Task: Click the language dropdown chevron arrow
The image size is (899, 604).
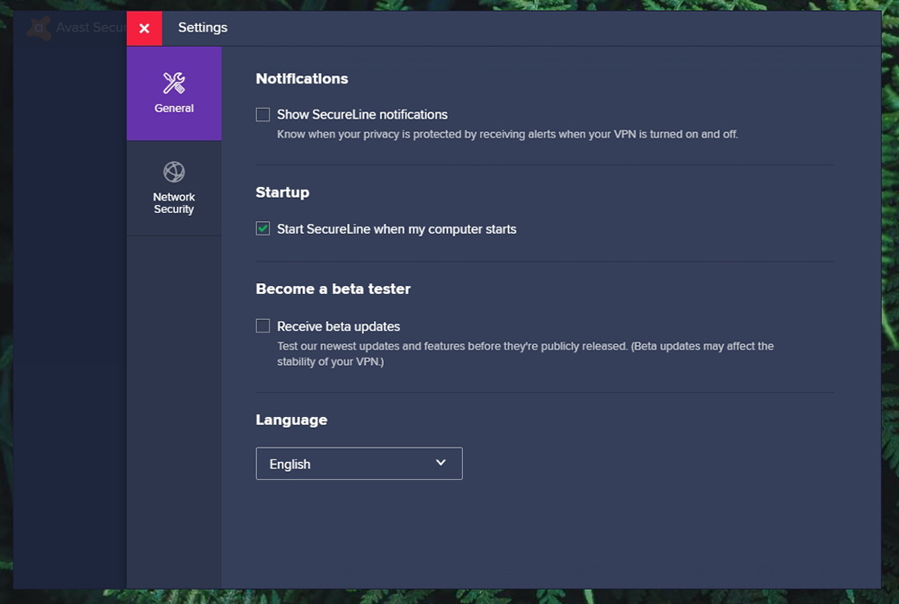Action: [441, 463]
